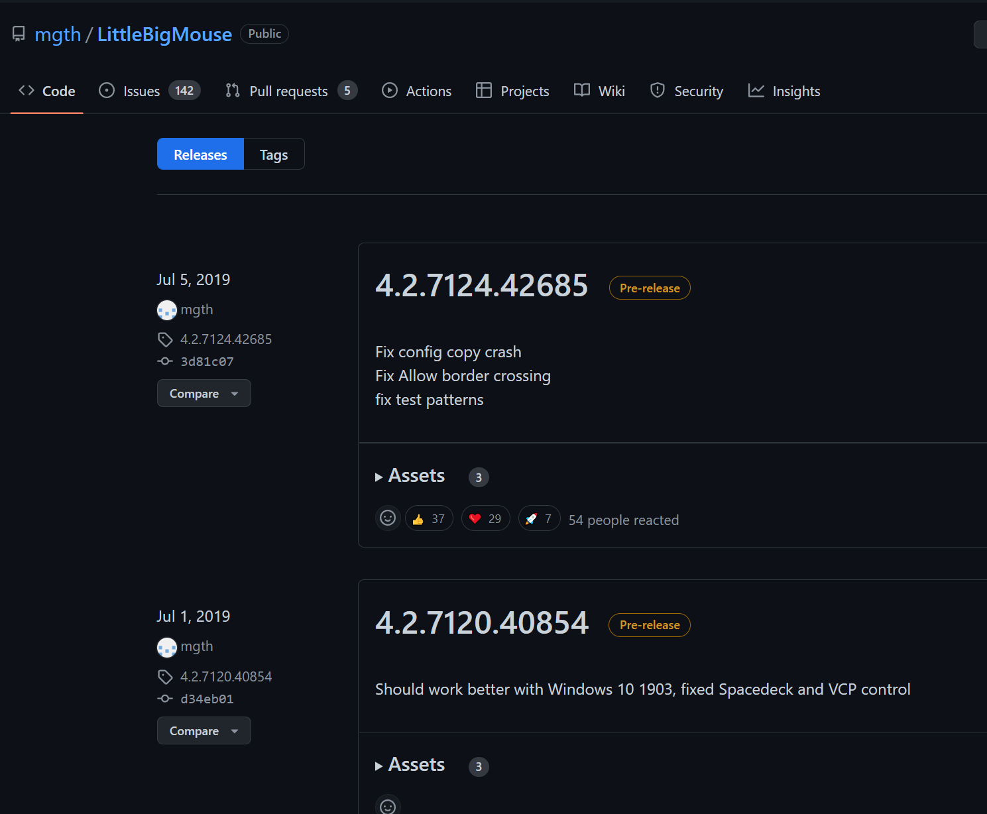
Task: Open the LittleBigMouse repository link
Action: (x=164, y=34)
